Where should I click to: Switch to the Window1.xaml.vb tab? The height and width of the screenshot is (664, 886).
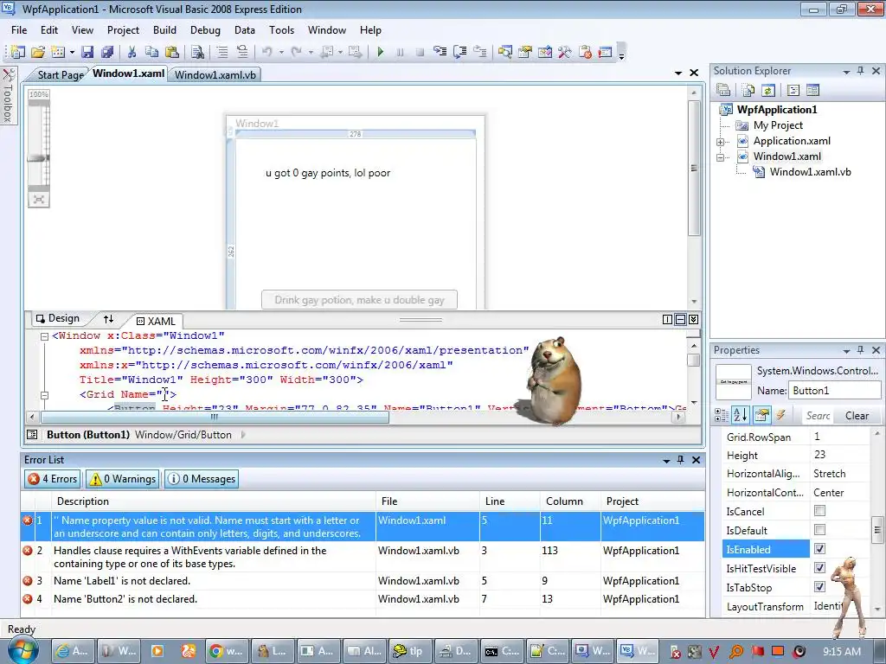[x=215, y=74]
